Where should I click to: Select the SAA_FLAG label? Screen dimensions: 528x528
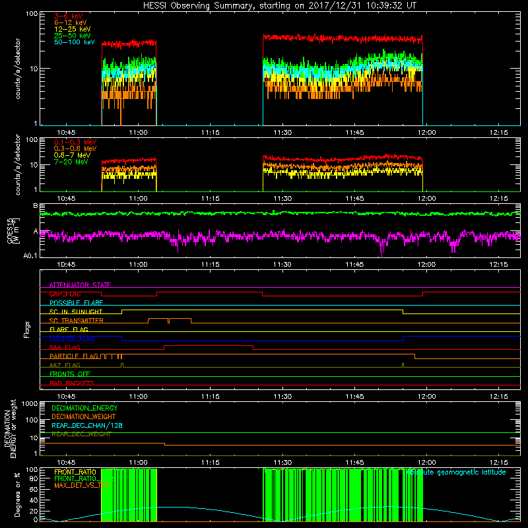pyautogui.click(x=65, y=347)
